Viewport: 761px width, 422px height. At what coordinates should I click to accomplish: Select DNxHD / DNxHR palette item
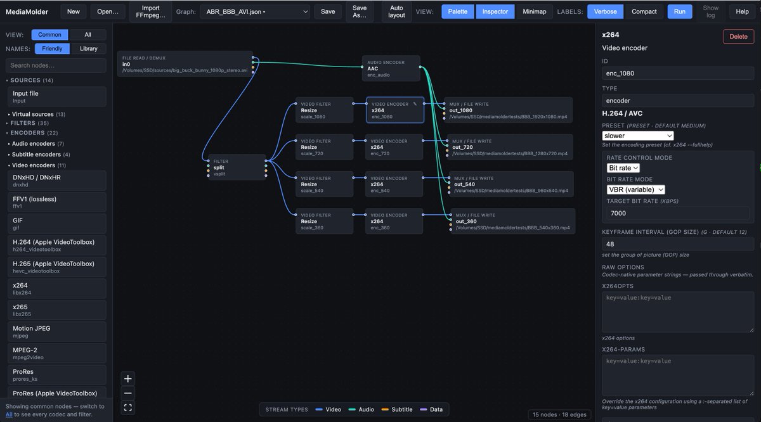click(x=57, y=181)
